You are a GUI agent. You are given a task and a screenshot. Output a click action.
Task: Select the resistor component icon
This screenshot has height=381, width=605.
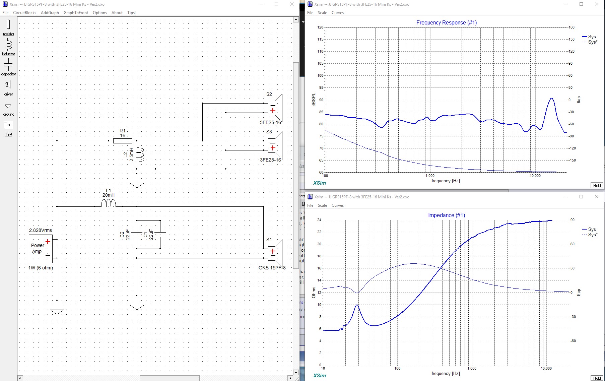click(x=8, y=24)
